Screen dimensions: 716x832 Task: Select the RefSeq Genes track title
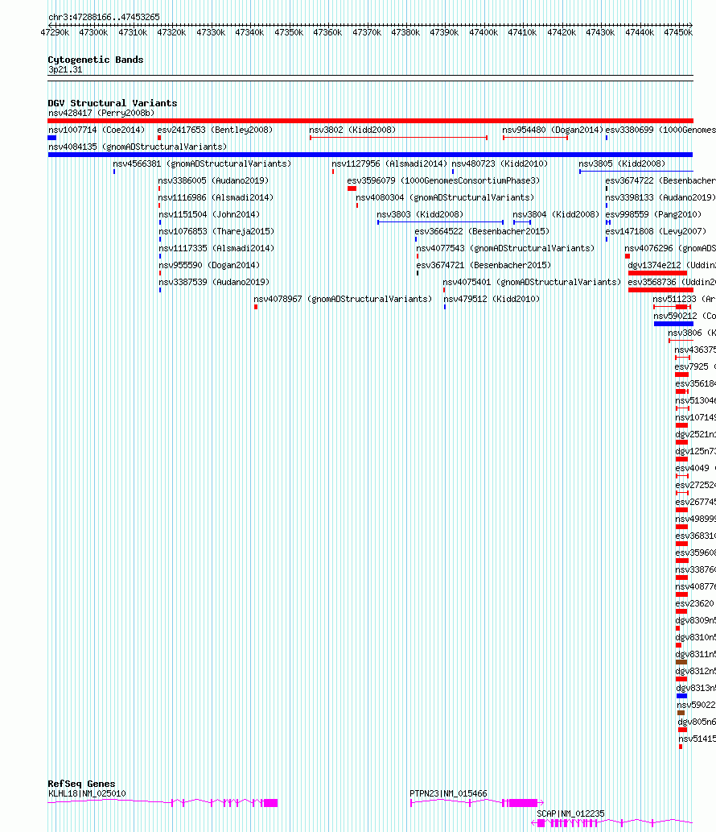click(x=81, y=784)
